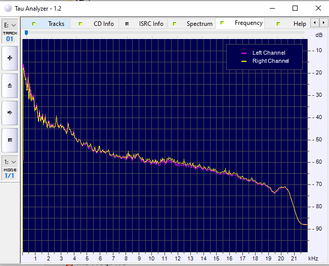Select the Frequency tab
This screenshot has height=266, width=329.
pos(240,23)
